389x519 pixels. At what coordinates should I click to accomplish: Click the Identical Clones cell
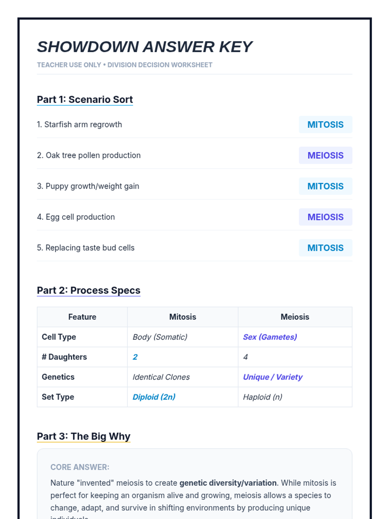point(183,377)
